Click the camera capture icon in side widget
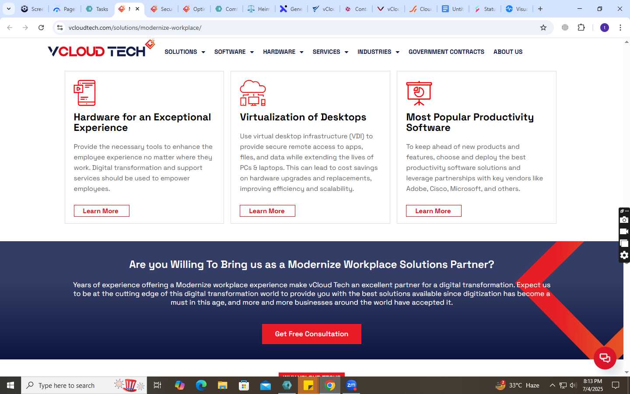The height and width of the screenshot is (394, 630). (x=624, y=220)
